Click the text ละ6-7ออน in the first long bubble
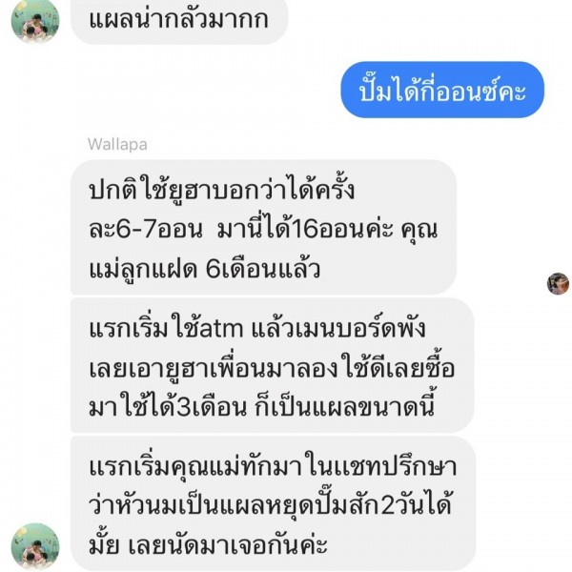Image resolution: width=572 pixels, height=572 pixels. (x=146, y=230)
